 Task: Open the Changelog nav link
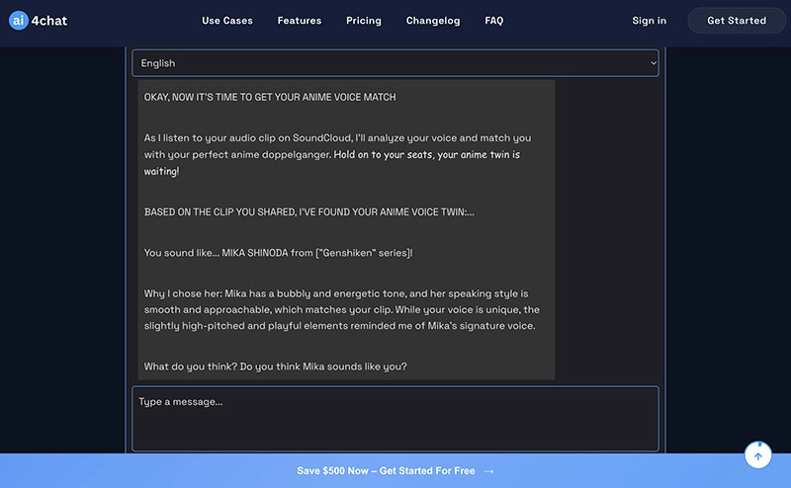tap(434, 21)
